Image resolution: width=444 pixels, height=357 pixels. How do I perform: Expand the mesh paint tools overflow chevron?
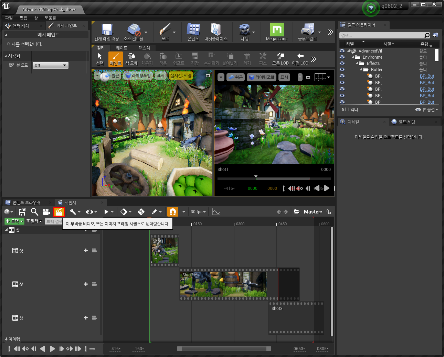coord(314,59)
